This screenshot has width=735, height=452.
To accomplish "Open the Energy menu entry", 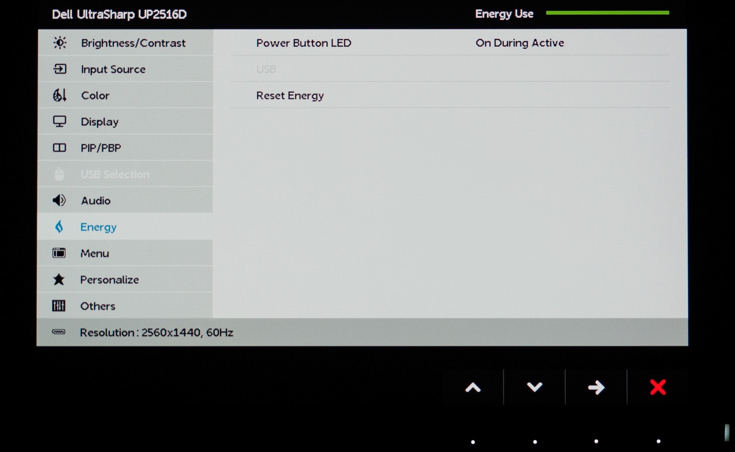I will (x=98, y=227).
